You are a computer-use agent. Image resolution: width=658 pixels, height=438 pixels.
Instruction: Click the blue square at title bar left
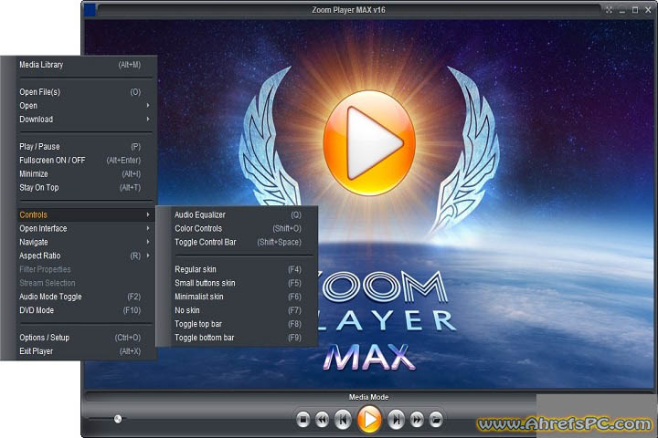(x=90, y=10)
